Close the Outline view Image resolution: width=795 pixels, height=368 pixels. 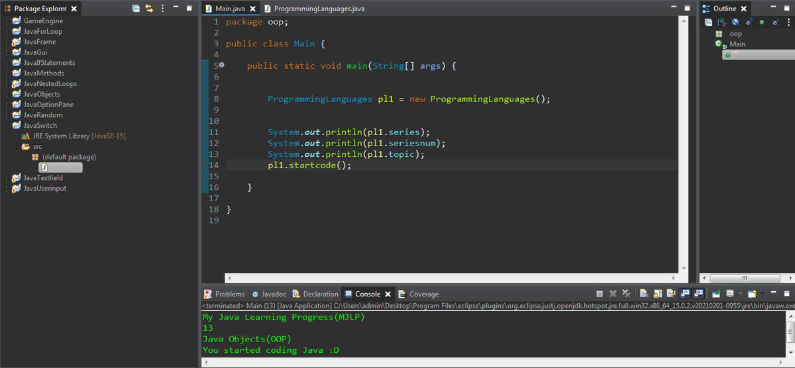coord(743,9)
